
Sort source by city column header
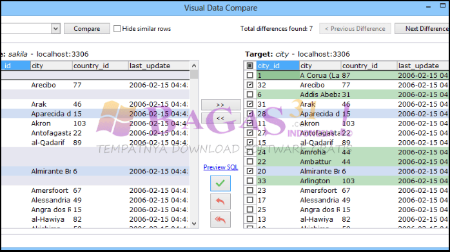tap(52, 66)
